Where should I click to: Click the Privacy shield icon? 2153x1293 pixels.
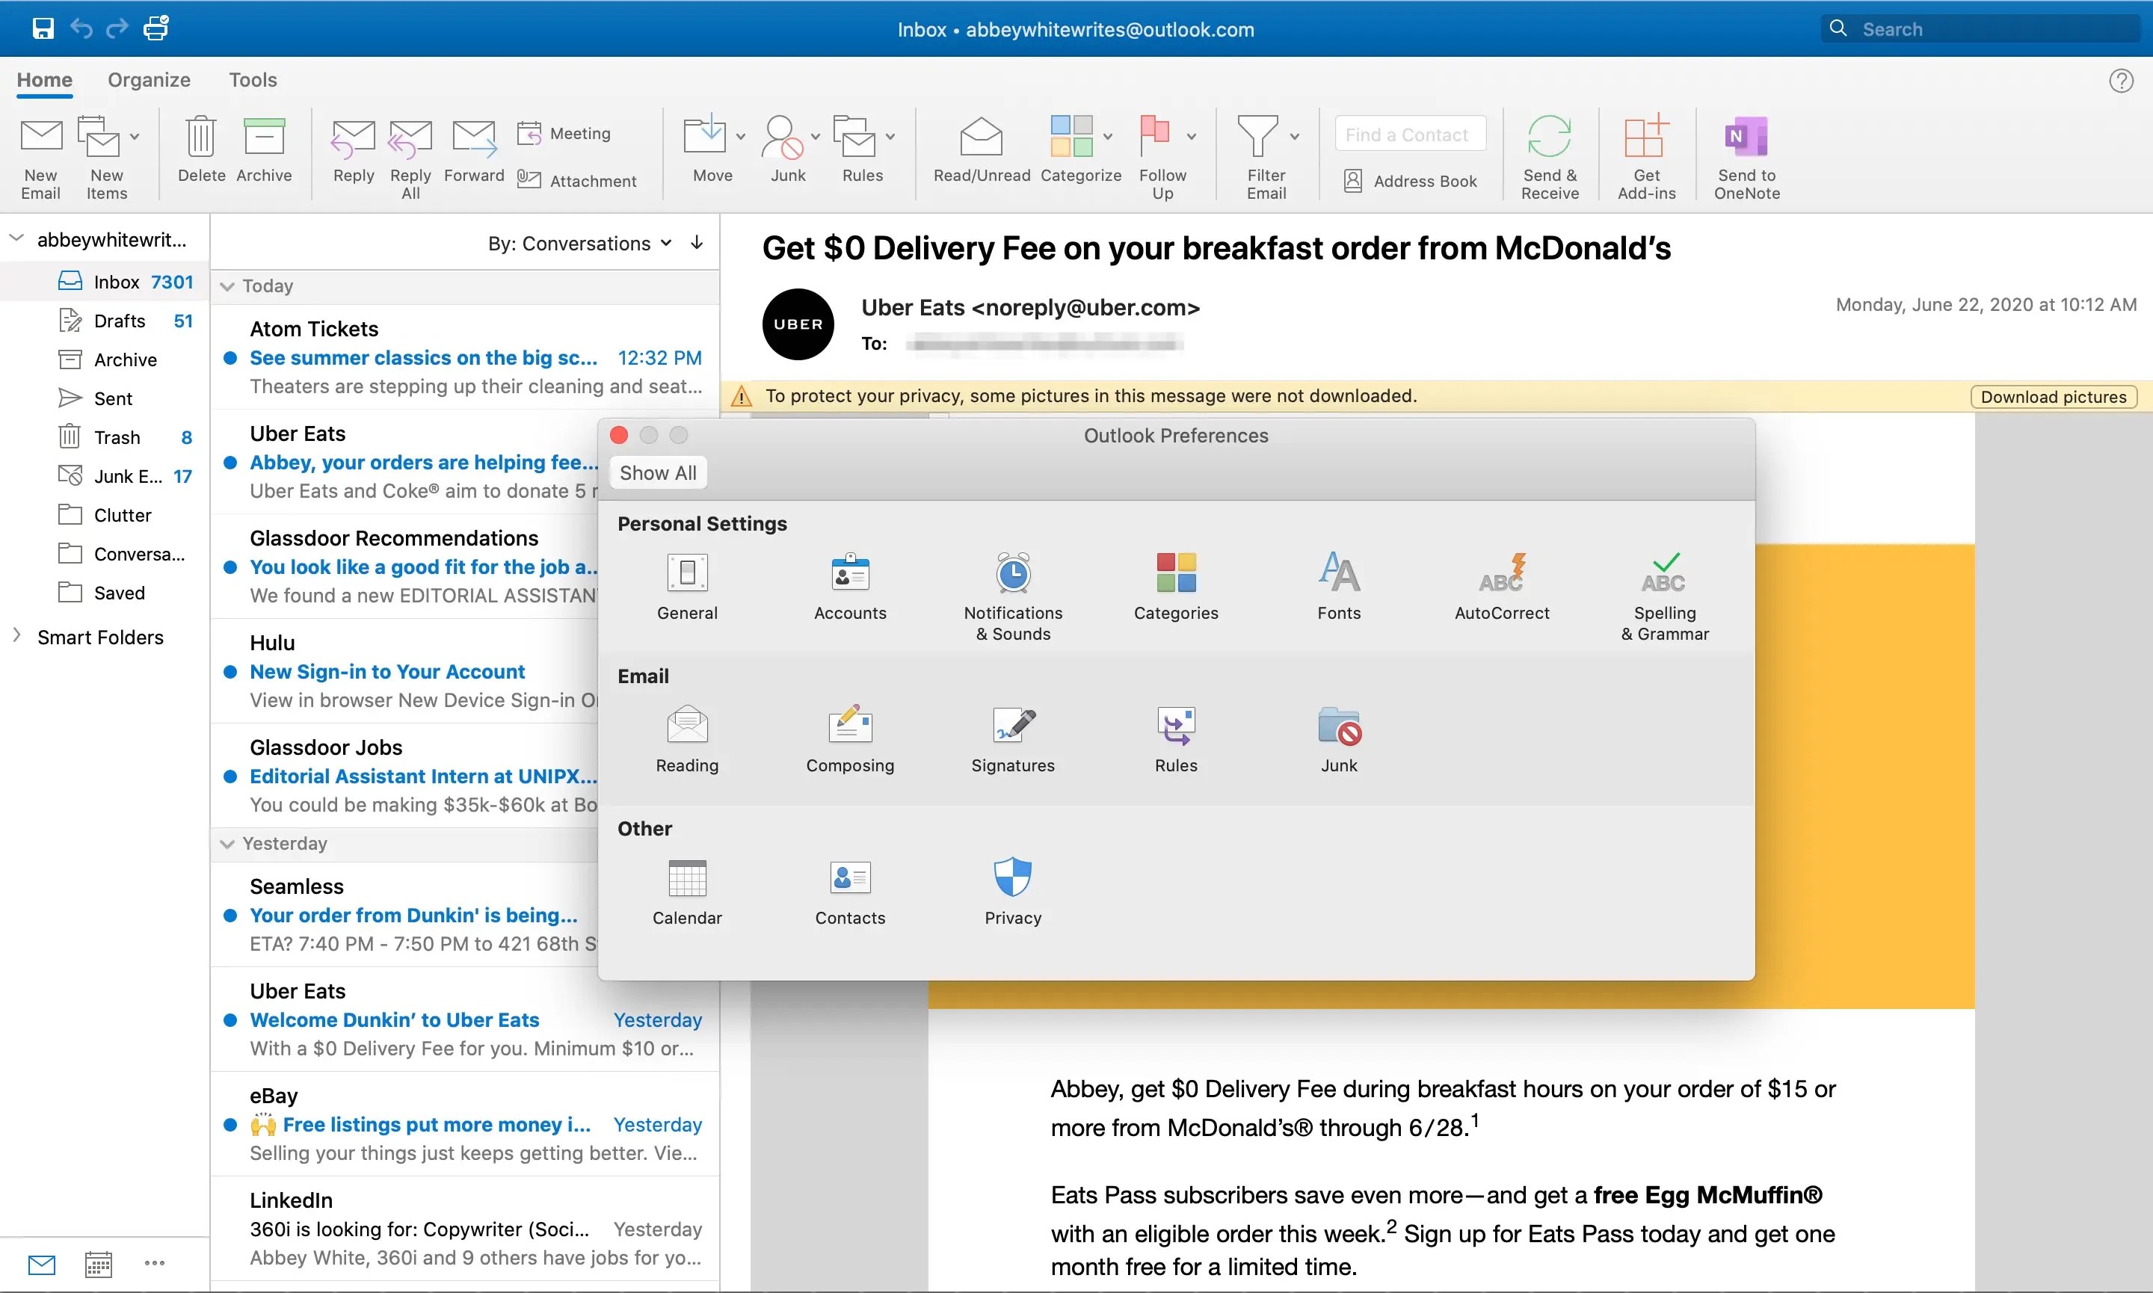coord(1012,877)
